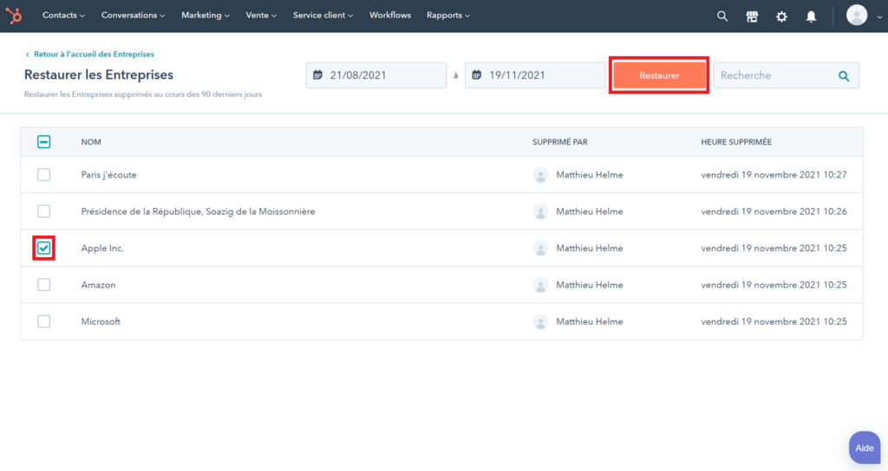
Task: Click the SUPPRIMÉ PAR column header
Action: [x=560, y=142]
